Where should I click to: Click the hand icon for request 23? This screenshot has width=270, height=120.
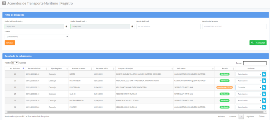click(264, 87)
